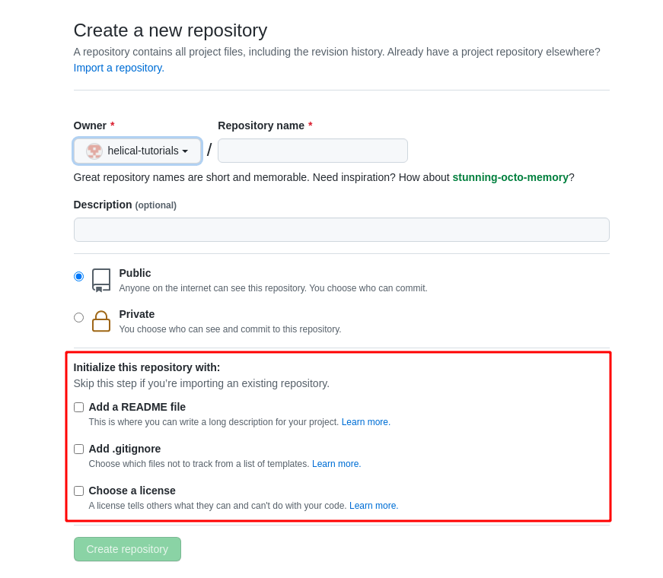Viewport: 663px width, 578px height.
Task: Click Learn more about licenses
Action: coord(373,506)
